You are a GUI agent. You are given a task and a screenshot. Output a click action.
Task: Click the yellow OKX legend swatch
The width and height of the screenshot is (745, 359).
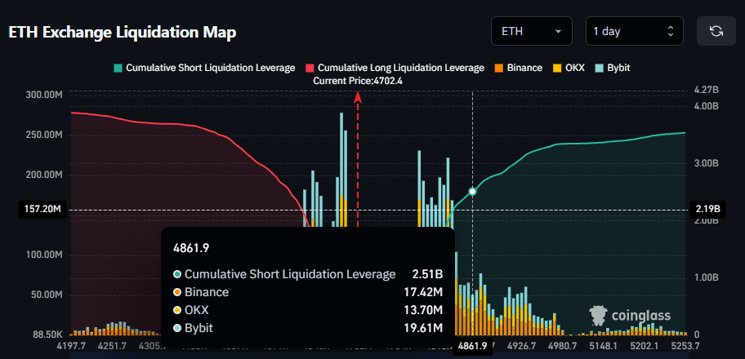556,68
